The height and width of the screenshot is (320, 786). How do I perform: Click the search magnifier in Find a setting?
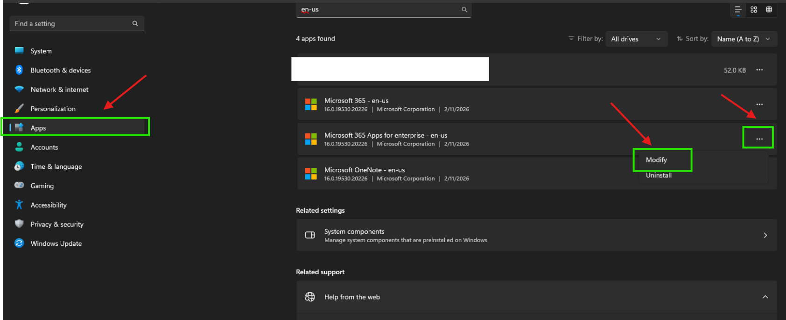click(x=135, y=23)
